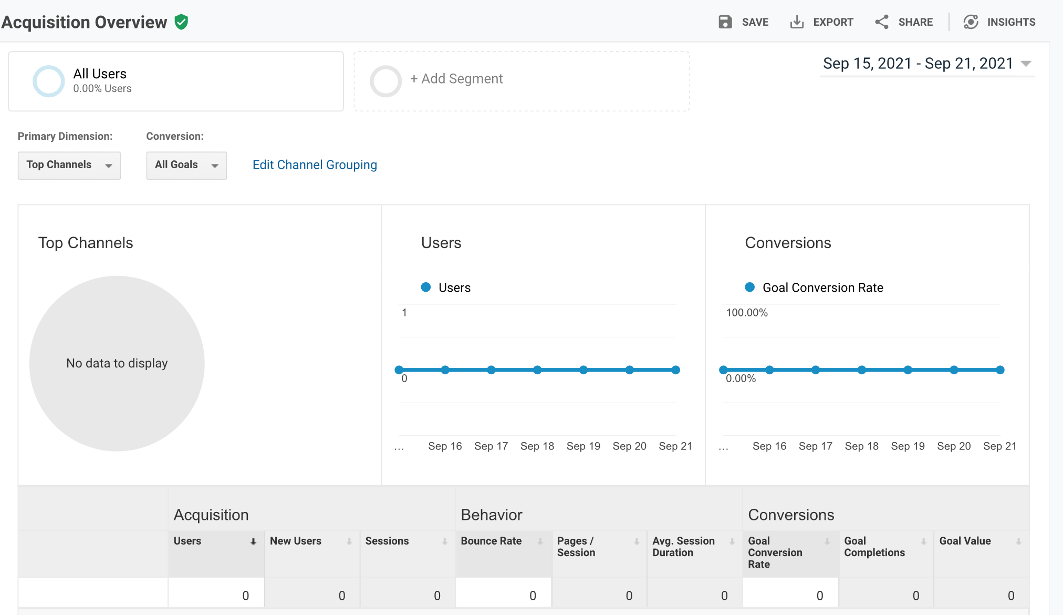Click the Sep 18 data point in Users chart
Image resolution: width=1063 pixels, height=615 pixels.
(537, 370)
